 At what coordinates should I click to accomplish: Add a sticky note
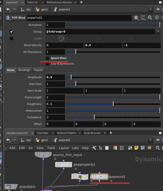click(x=136, y=148)
